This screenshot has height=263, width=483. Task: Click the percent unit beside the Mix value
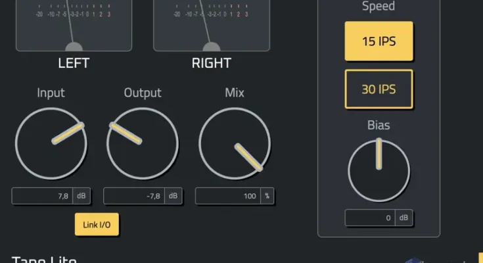click(265, 196)
